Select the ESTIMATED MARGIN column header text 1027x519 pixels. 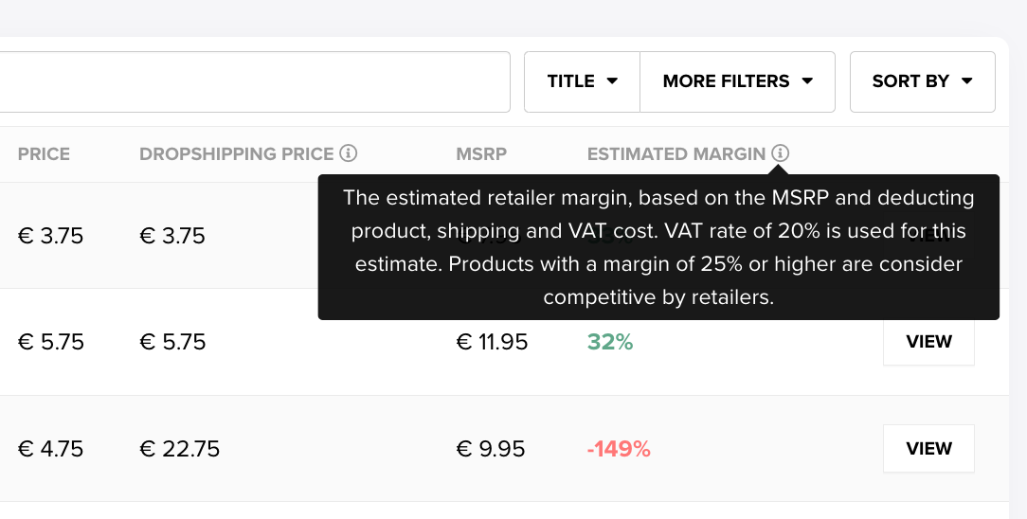click(x=676, y=153)
